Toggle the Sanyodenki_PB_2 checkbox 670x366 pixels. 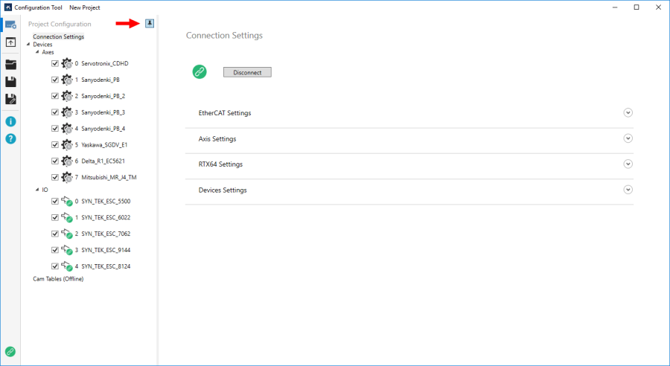pos(54,96)
